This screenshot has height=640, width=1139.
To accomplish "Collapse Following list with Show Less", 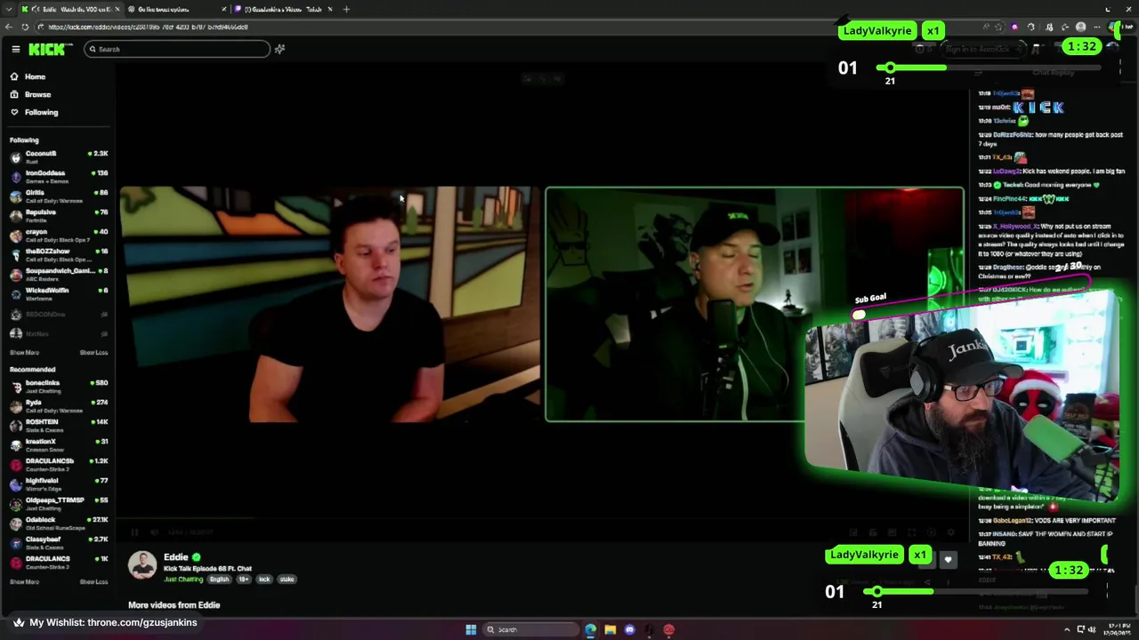I will [93, 352].
